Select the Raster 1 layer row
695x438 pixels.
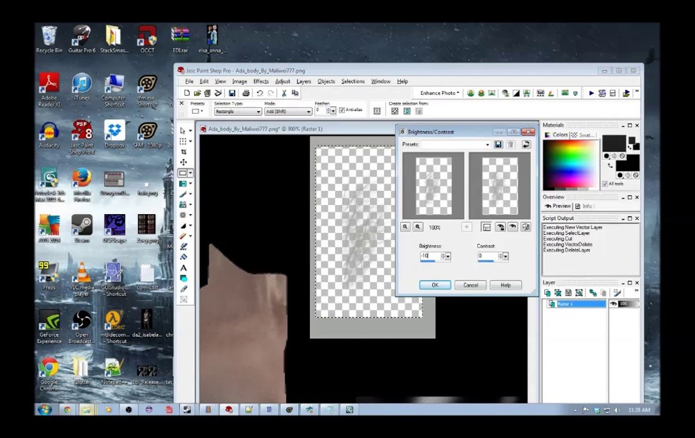click(x=576, y=304)
